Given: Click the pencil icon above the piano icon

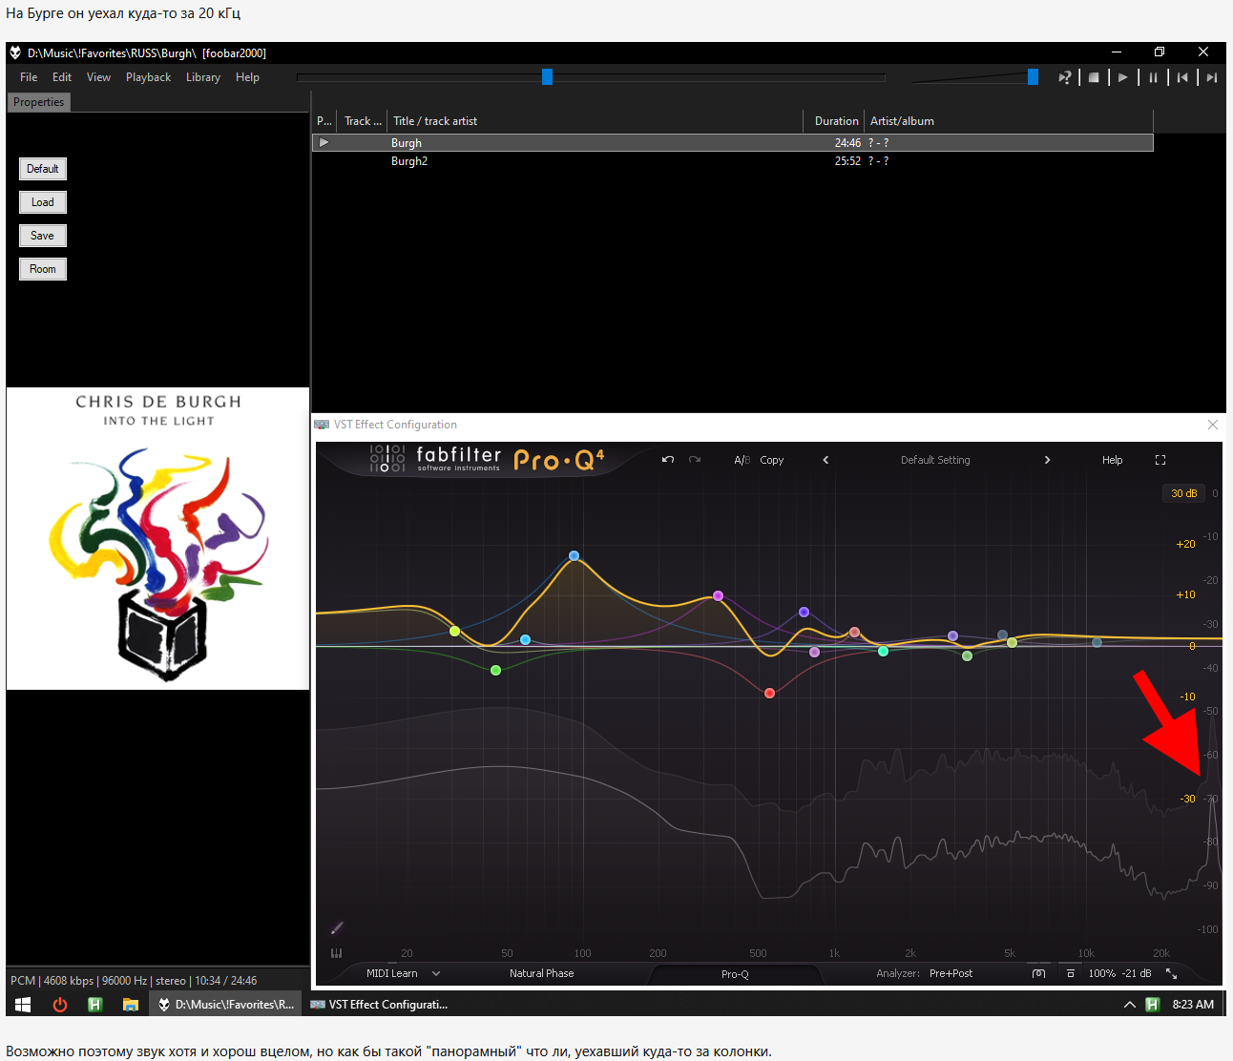Looking at the screenshot, I should point(337,927).
